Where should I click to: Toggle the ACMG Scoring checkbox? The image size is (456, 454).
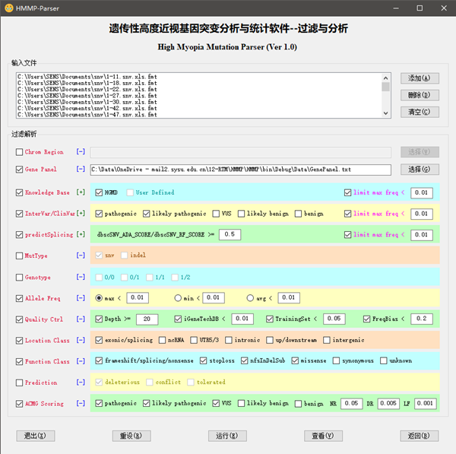point(19,404)
